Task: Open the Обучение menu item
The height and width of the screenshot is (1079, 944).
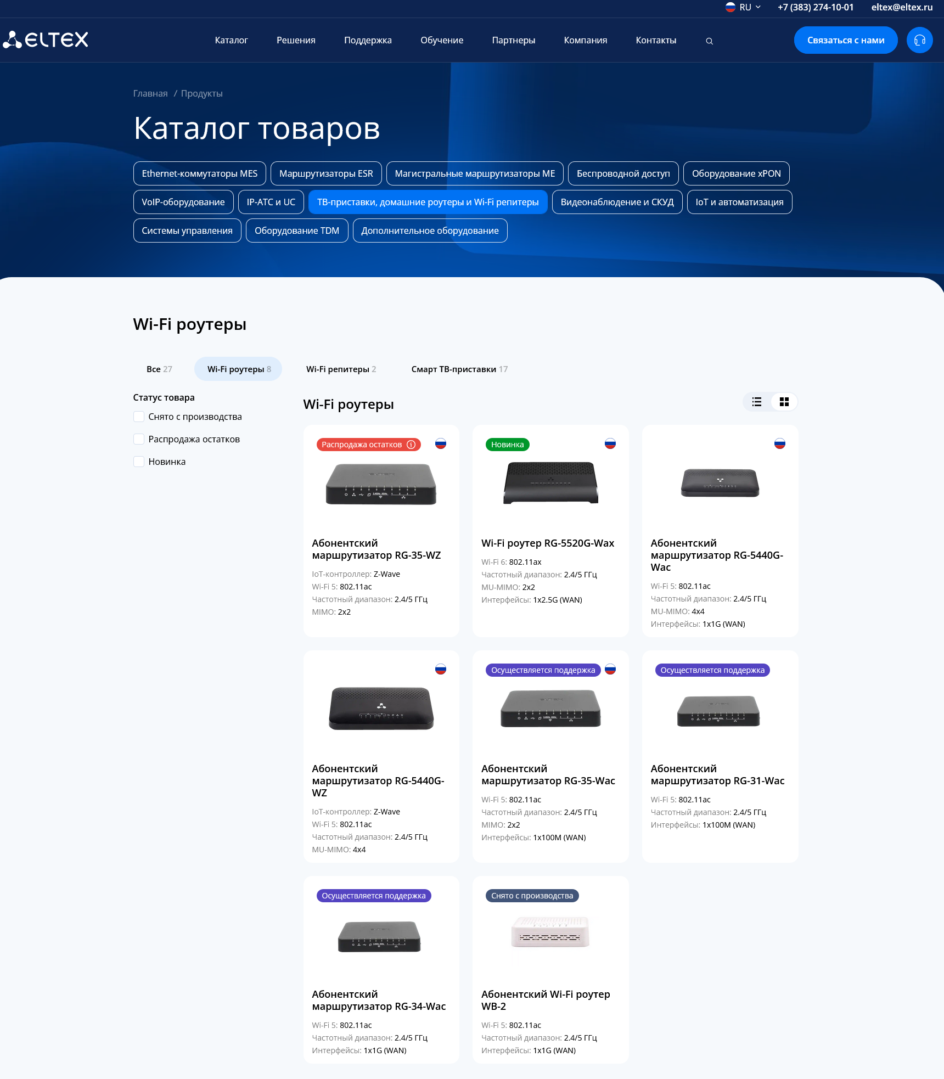Action: pyautogui.click(x=442, y=40)
